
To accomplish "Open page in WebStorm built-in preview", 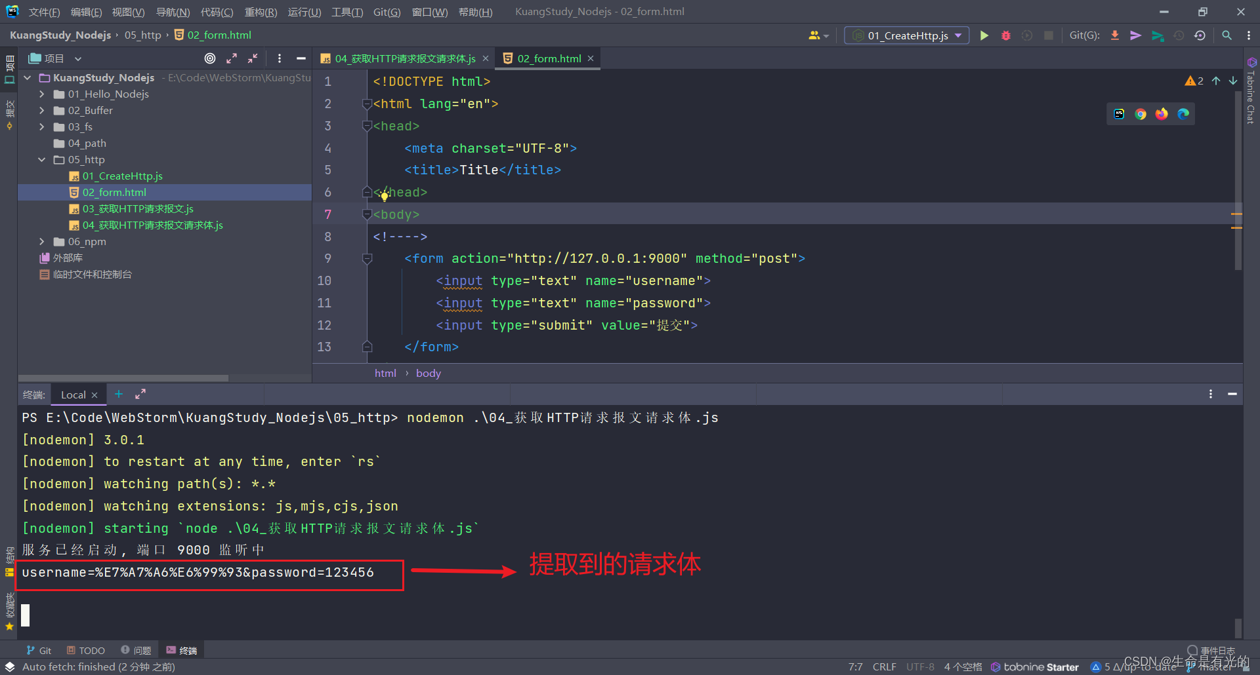I will click(x=1120, y=114).
